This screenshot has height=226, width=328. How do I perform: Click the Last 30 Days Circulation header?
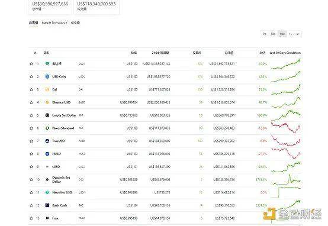pyautogui.click(x=285, y=53)
